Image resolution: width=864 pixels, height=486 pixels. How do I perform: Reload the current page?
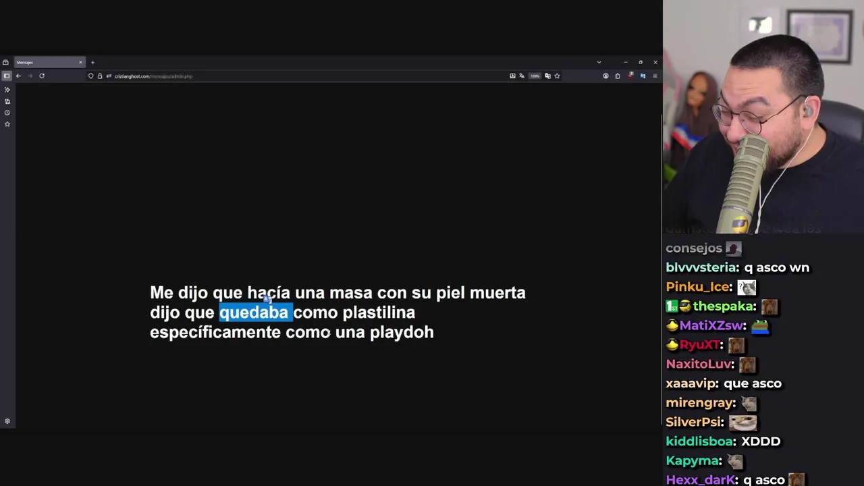coord(42,76)
